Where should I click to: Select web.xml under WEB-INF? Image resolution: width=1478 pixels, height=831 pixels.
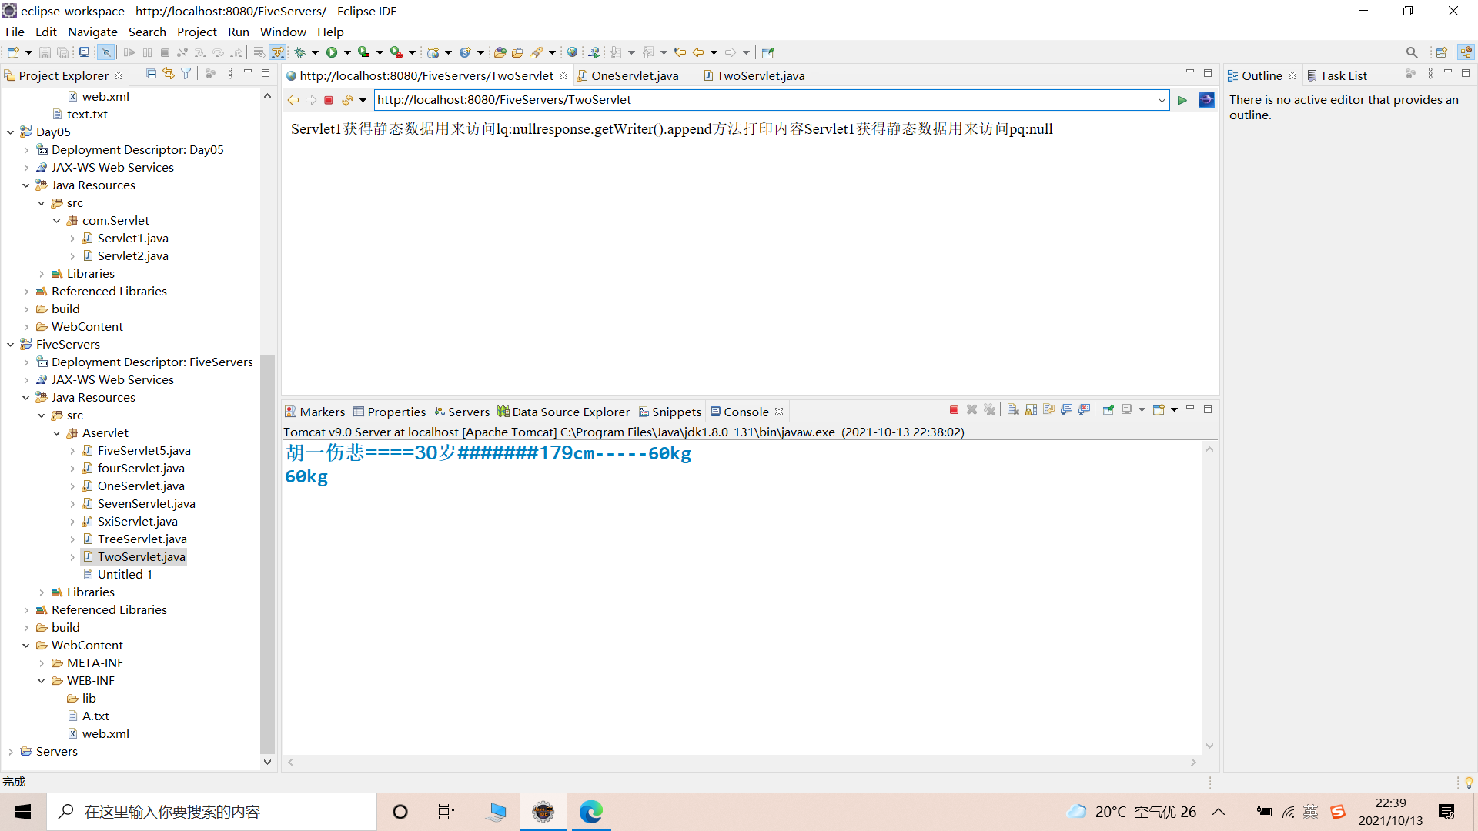(x=105, y=733)
